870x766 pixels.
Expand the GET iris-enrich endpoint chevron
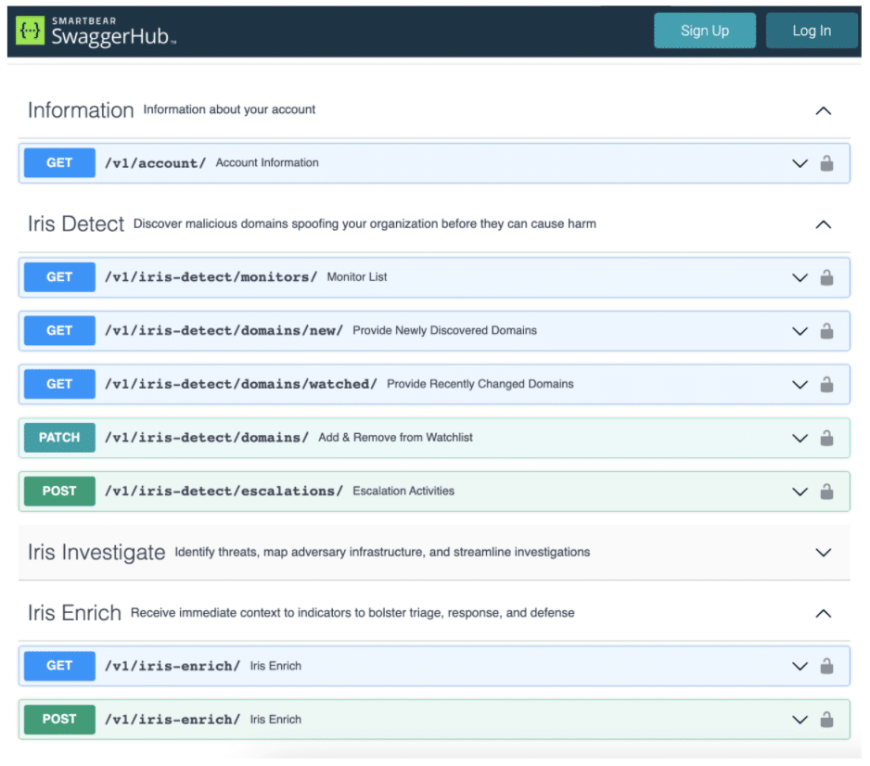[x=800, y=666]
